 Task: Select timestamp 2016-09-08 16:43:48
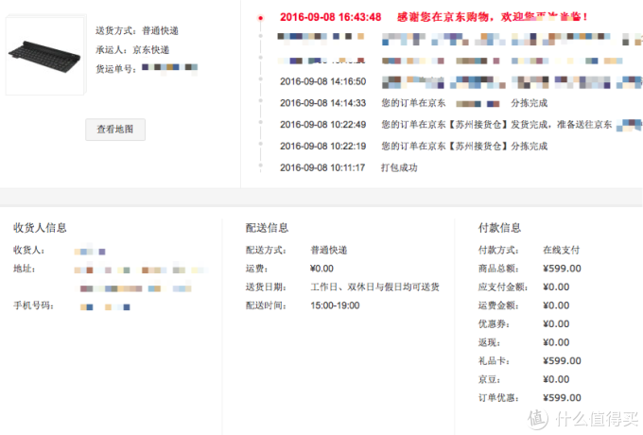click(x=331, y=17)
